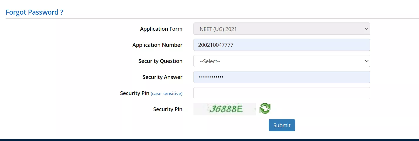Click the Application Number label

[157, 45]
